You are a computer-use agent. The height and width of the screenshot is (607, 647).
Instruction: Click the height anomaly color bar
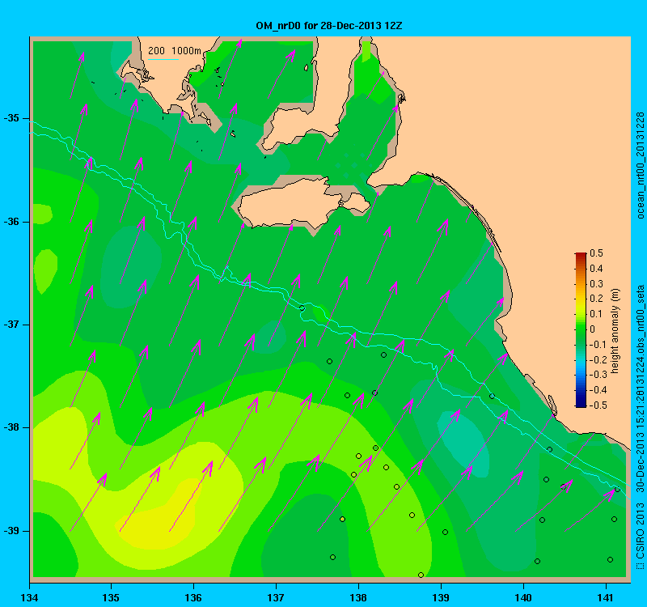click(580, 329)
